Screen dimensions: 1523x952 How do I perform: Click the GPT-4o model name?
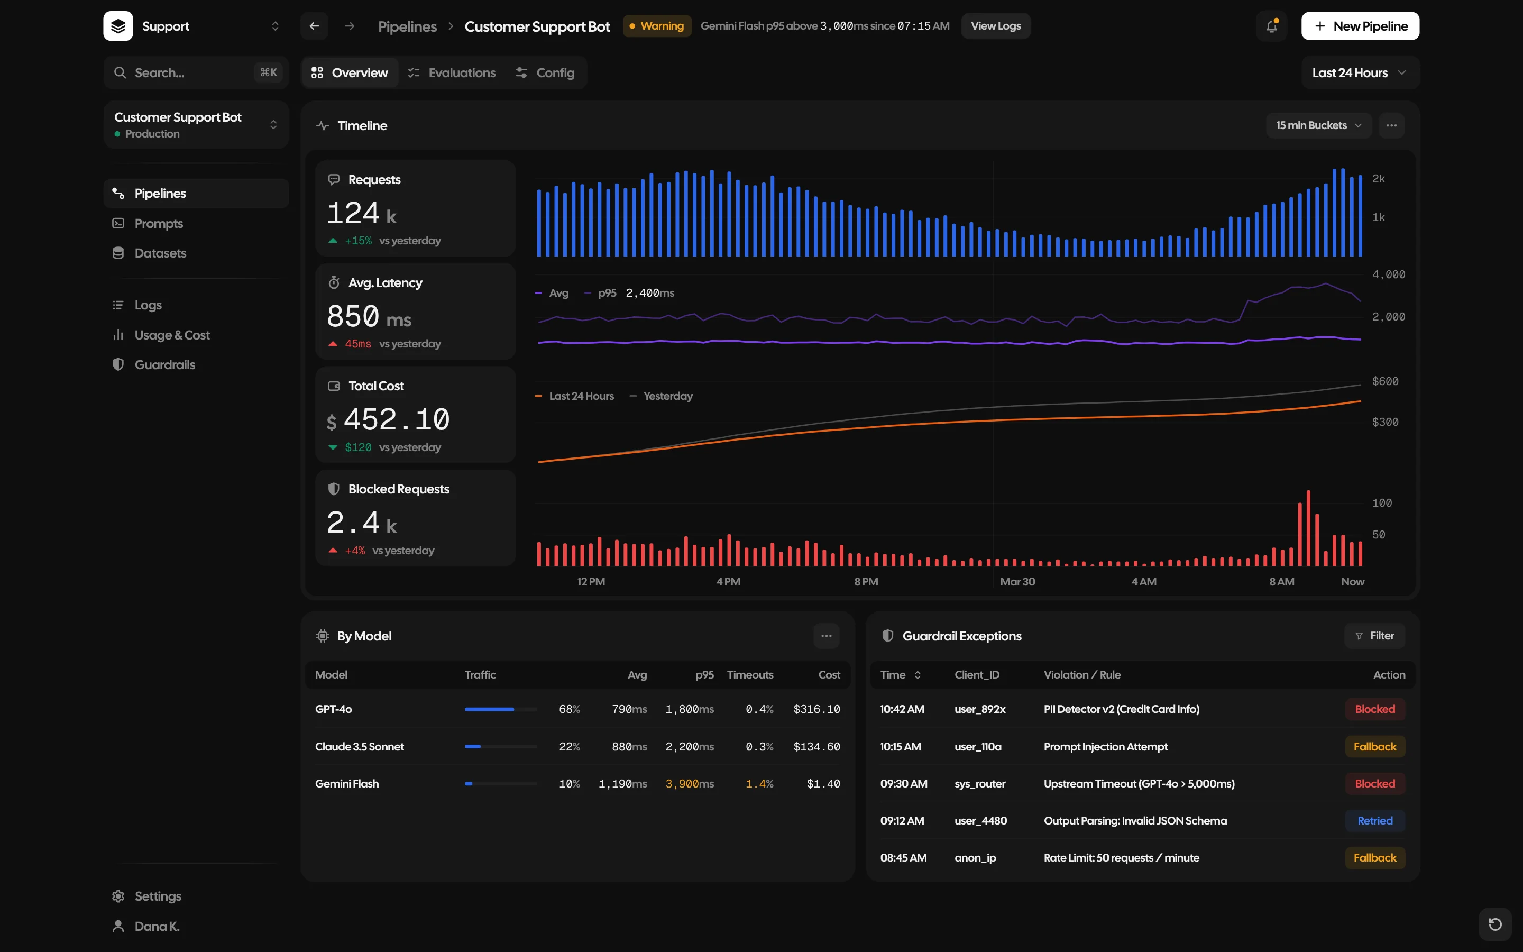click(334, 710)
